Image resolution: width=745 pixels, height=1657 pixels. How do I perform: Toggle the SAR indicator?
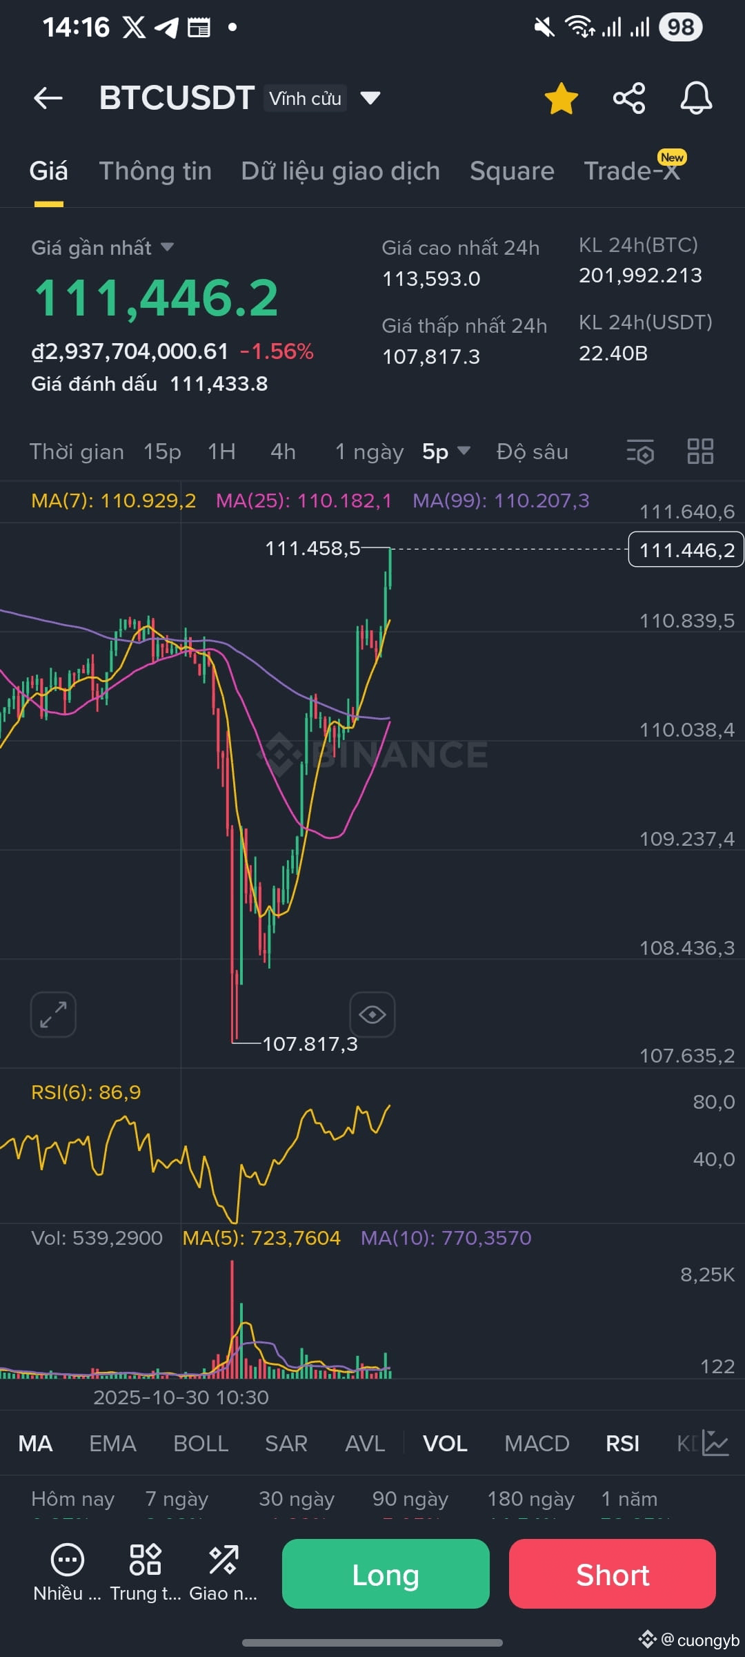(286, 1444)
